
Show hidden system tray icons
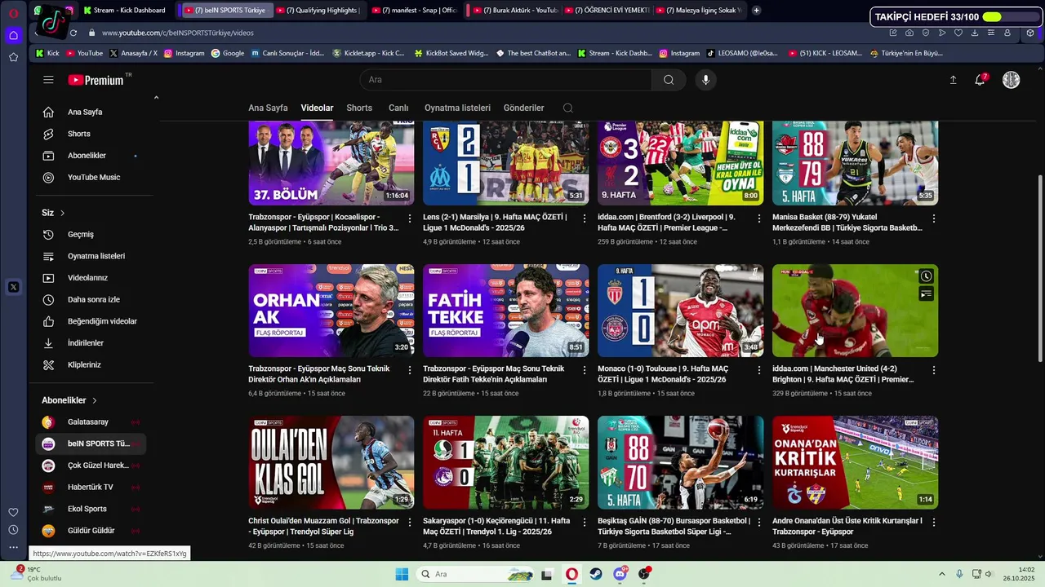[941, 574]
